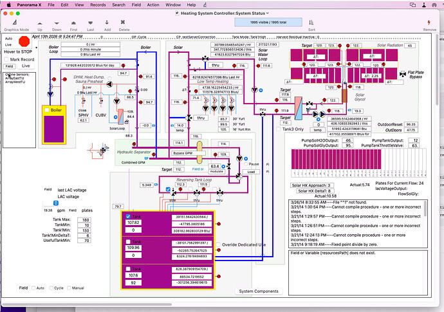Click the Solar Glycol brown tank graphic

(344, 96)
